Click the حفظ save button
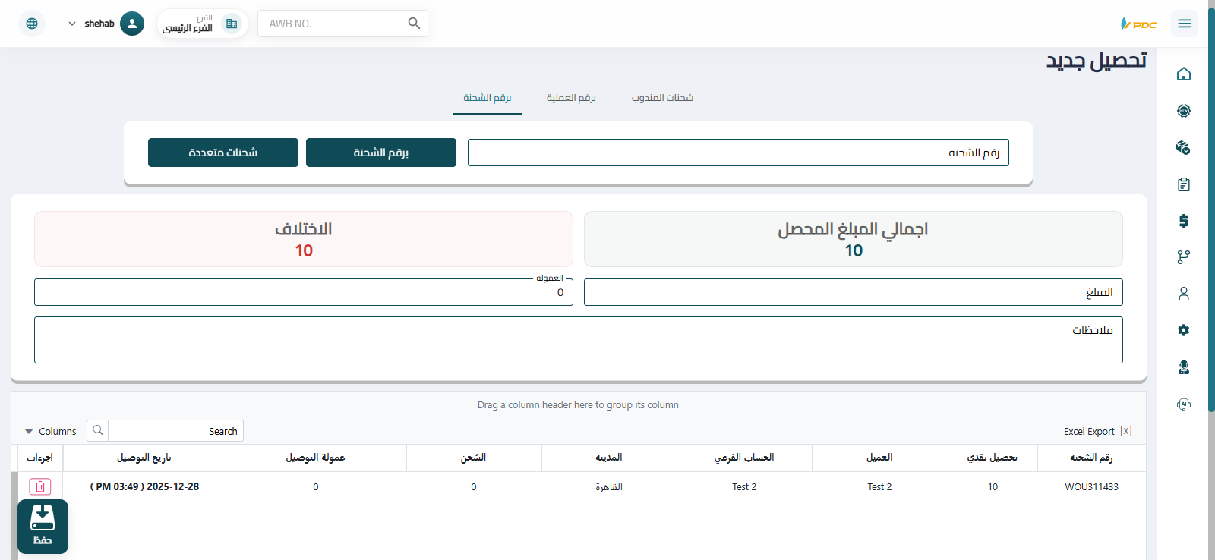 [x=43, y=527]
